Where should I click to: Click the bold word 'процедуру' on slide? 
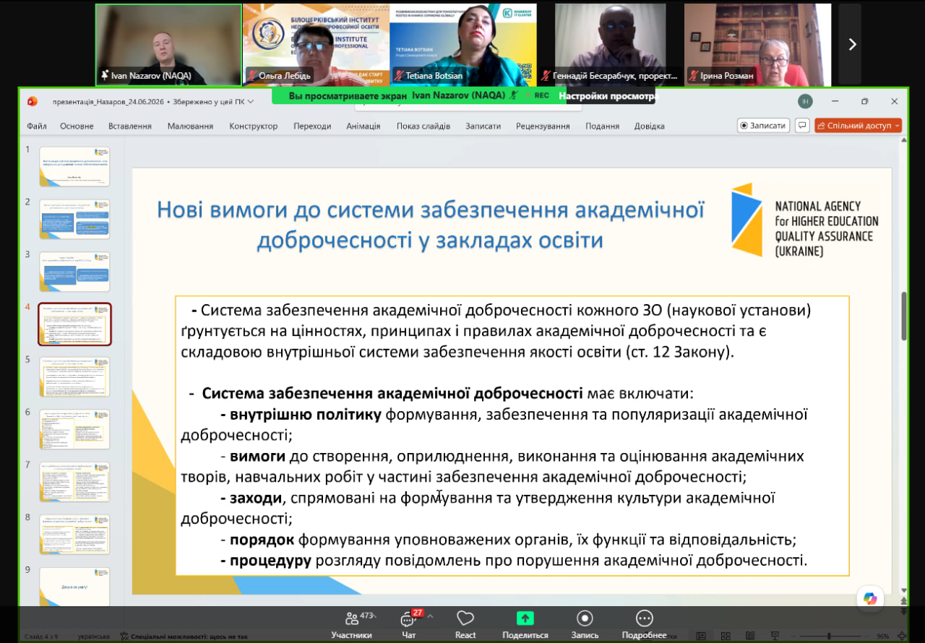point(271,560)
